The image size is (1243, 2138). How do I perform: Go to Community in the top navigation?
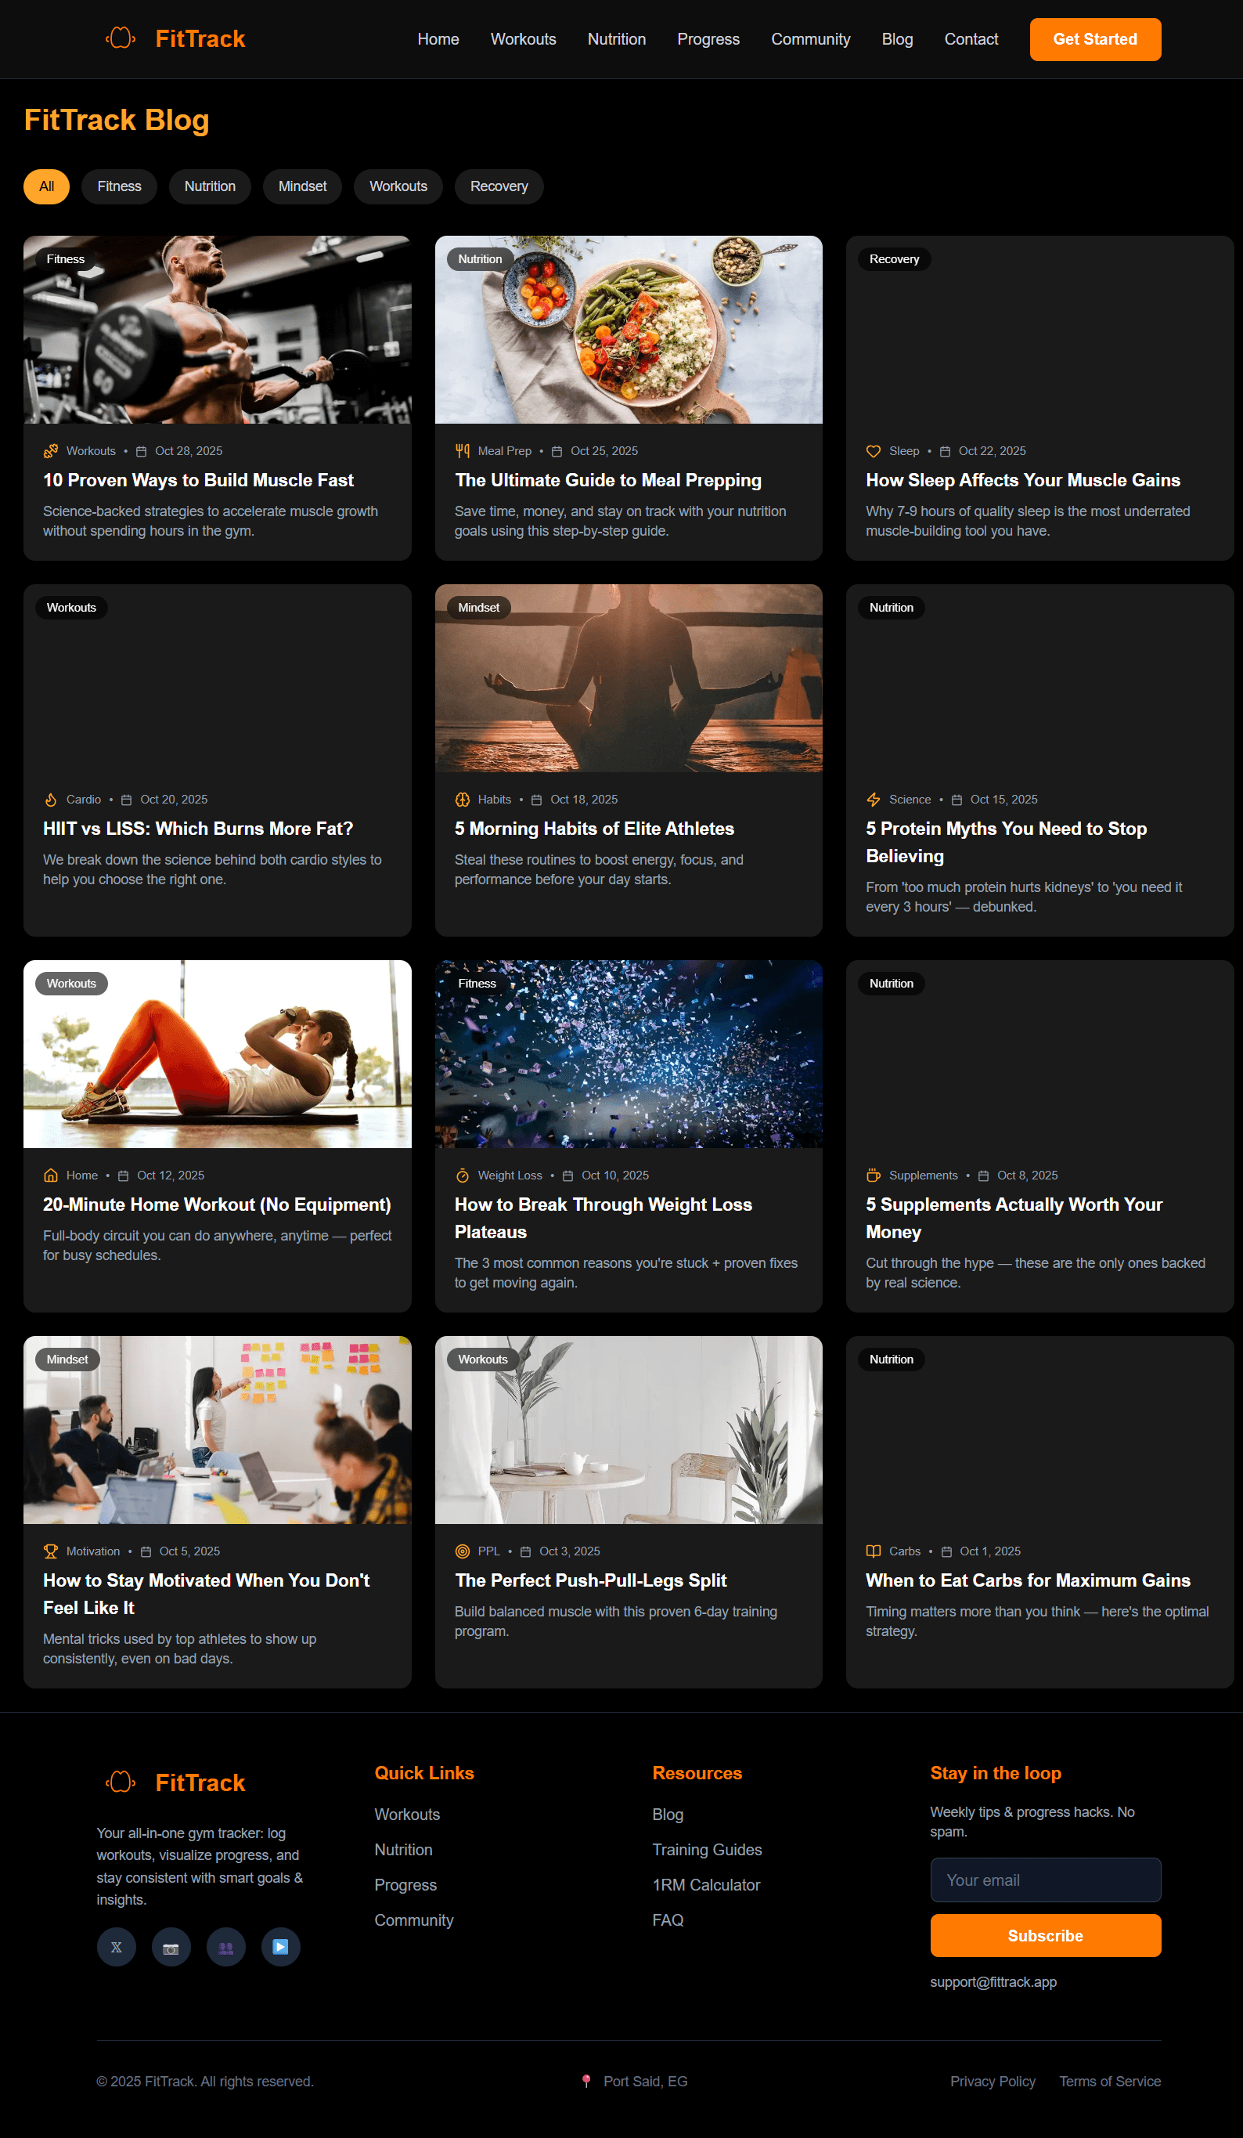(809, 39)
